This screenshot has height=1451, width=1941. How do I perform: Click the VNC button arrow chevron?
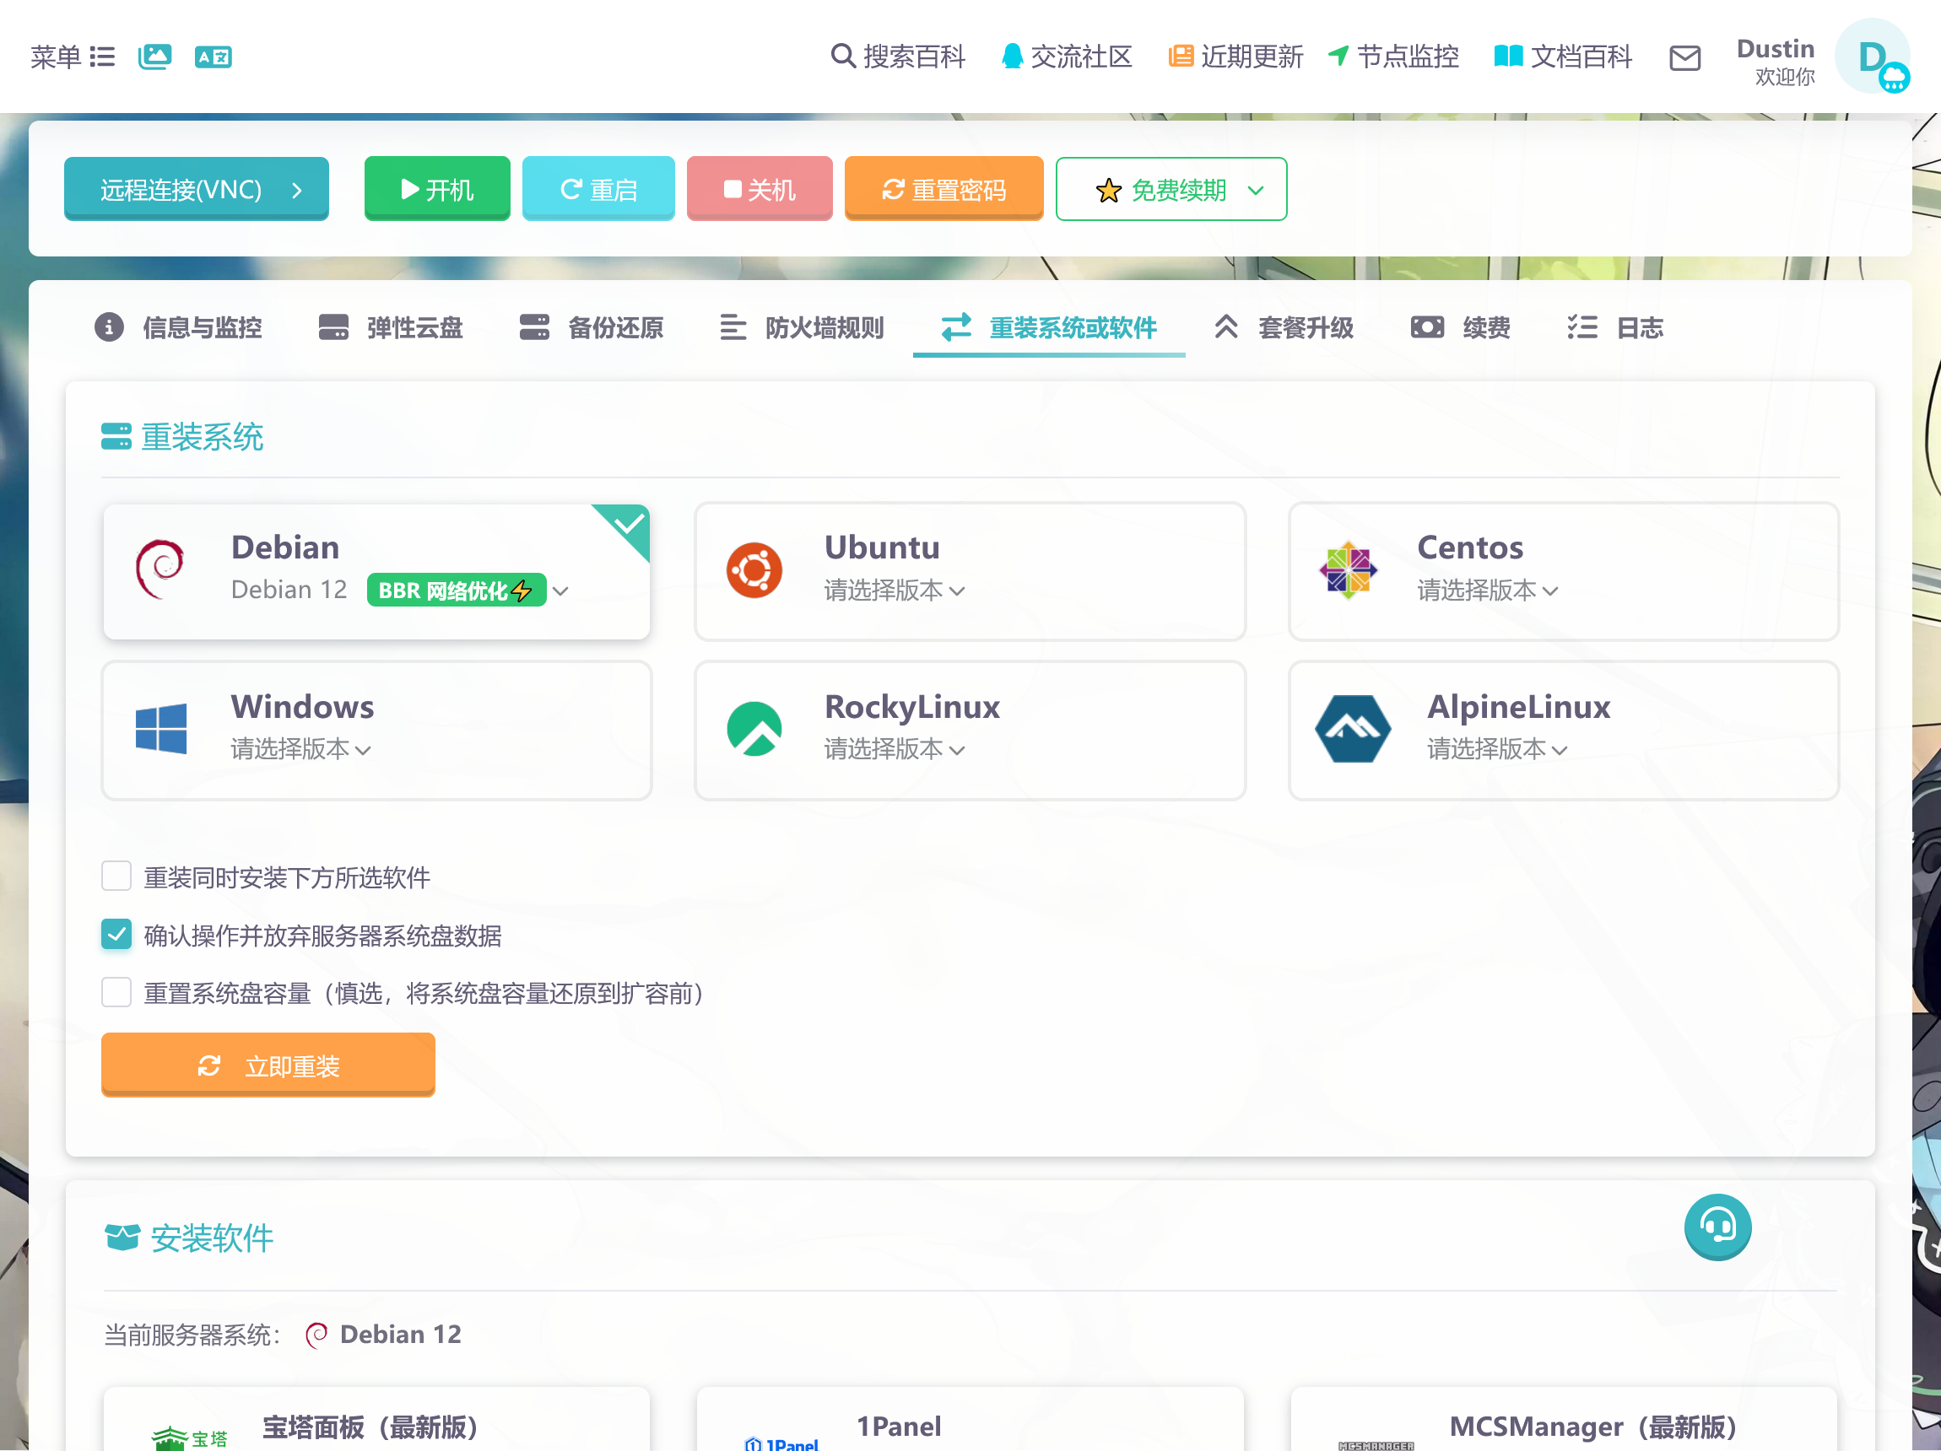click(x=296, y=191)
